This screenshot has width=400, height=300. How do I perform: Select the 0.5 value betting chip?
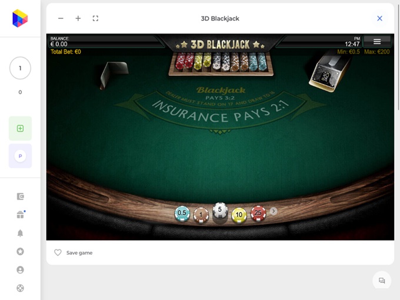click(182, 213)
